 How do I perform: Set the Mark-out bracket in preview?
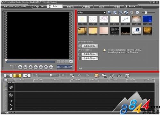63,62
